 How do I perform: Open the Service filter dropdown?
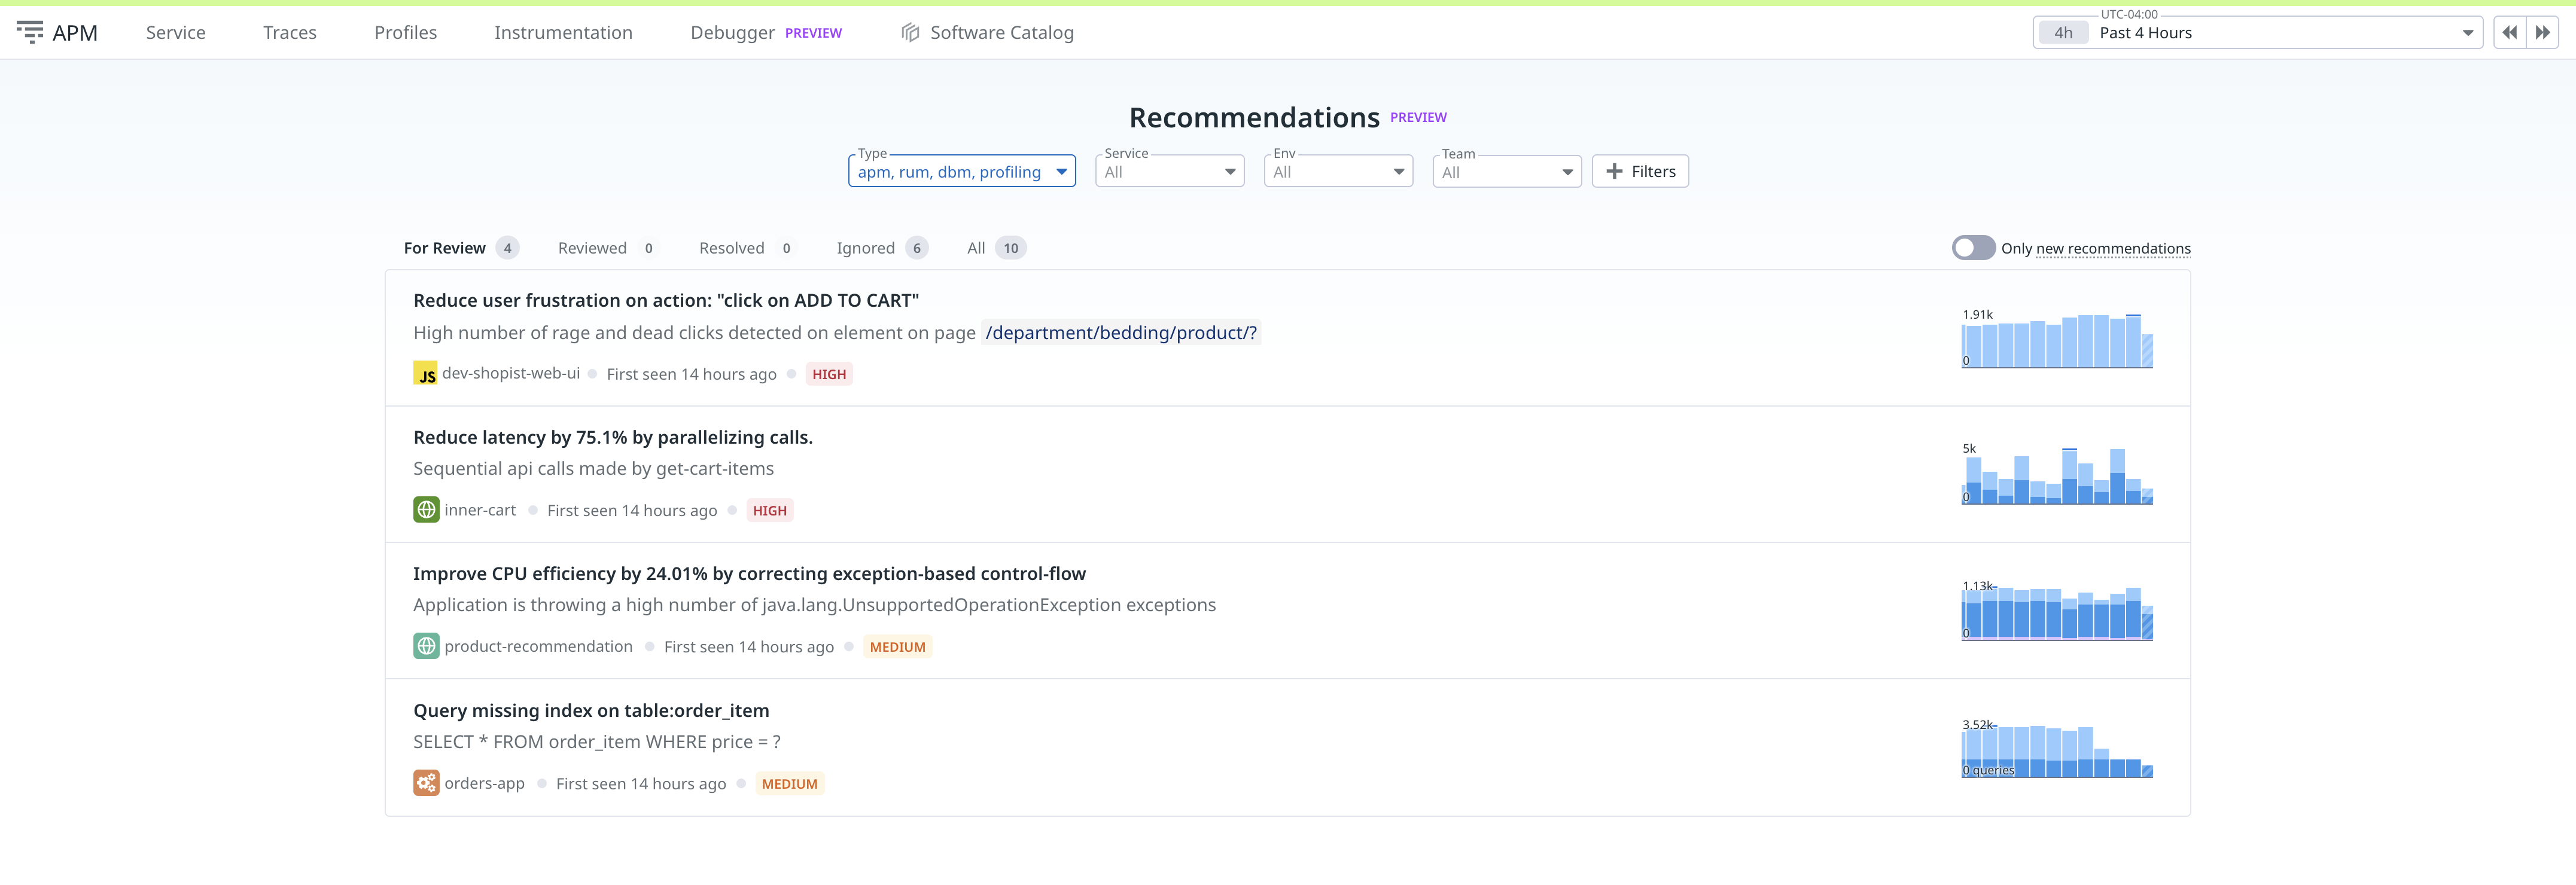click(x=1169, y=172)
